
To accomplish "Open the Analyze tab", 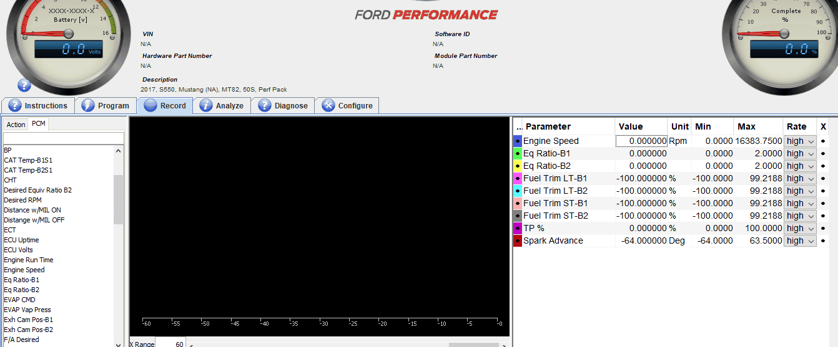I will click(222, 105).
